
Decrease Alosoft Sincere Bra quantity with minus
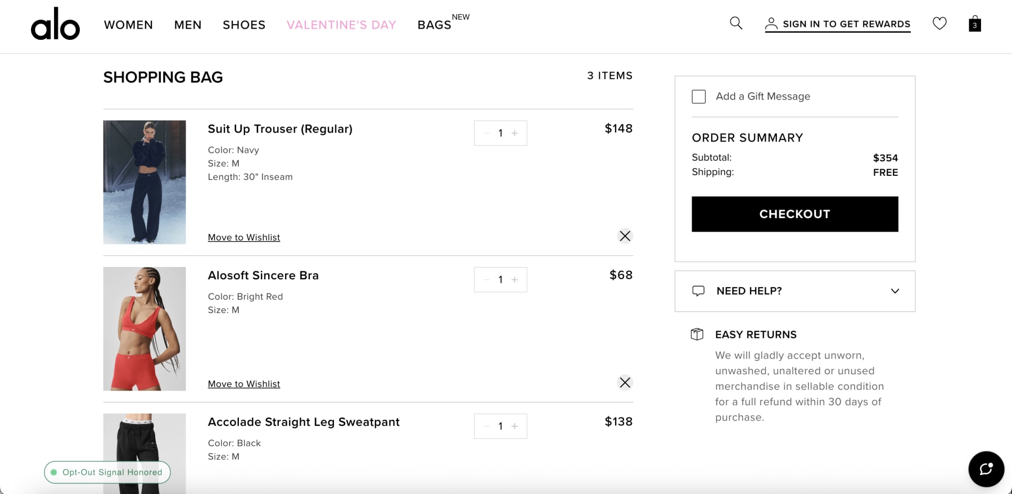[x=487, y=280]
